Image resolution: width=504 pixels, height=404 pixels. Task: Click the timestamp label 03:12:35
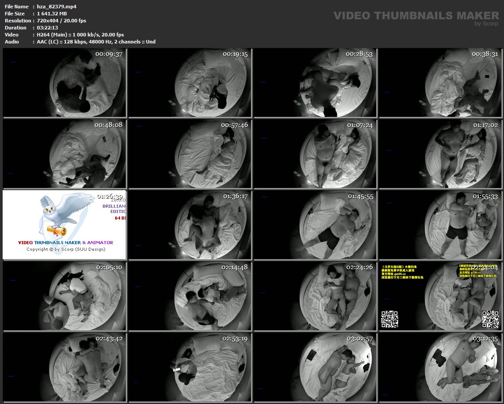click(485, 339)
